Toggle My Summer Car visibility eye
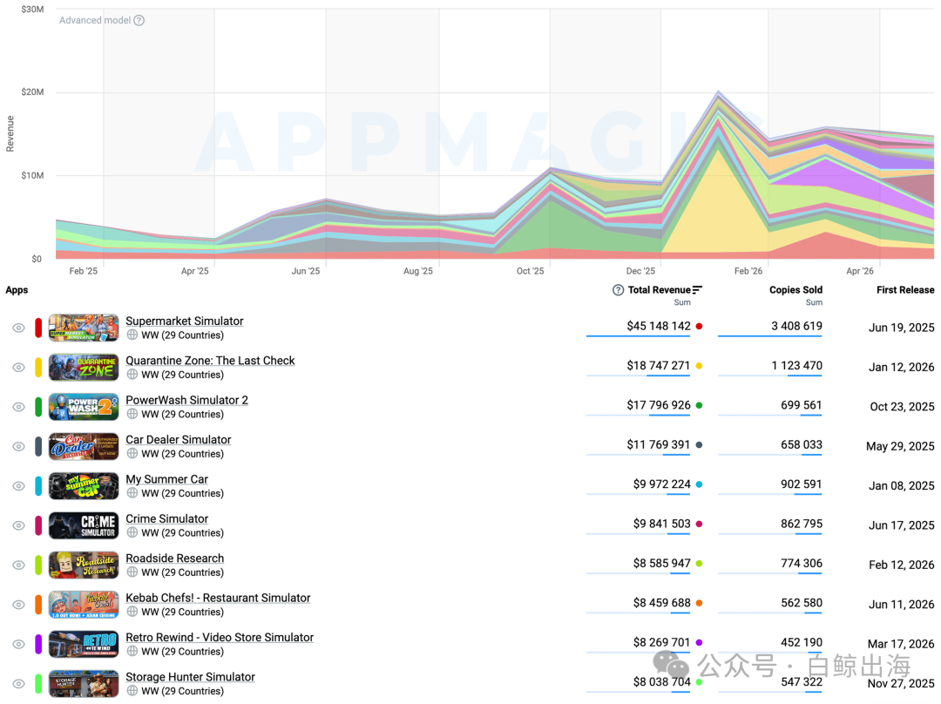Image resolution: width=941 pixels, height=704 pixels. coord(18,486)
